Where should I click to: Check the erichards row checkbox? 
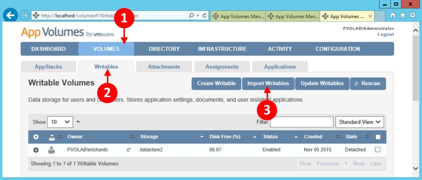(377, 150)
